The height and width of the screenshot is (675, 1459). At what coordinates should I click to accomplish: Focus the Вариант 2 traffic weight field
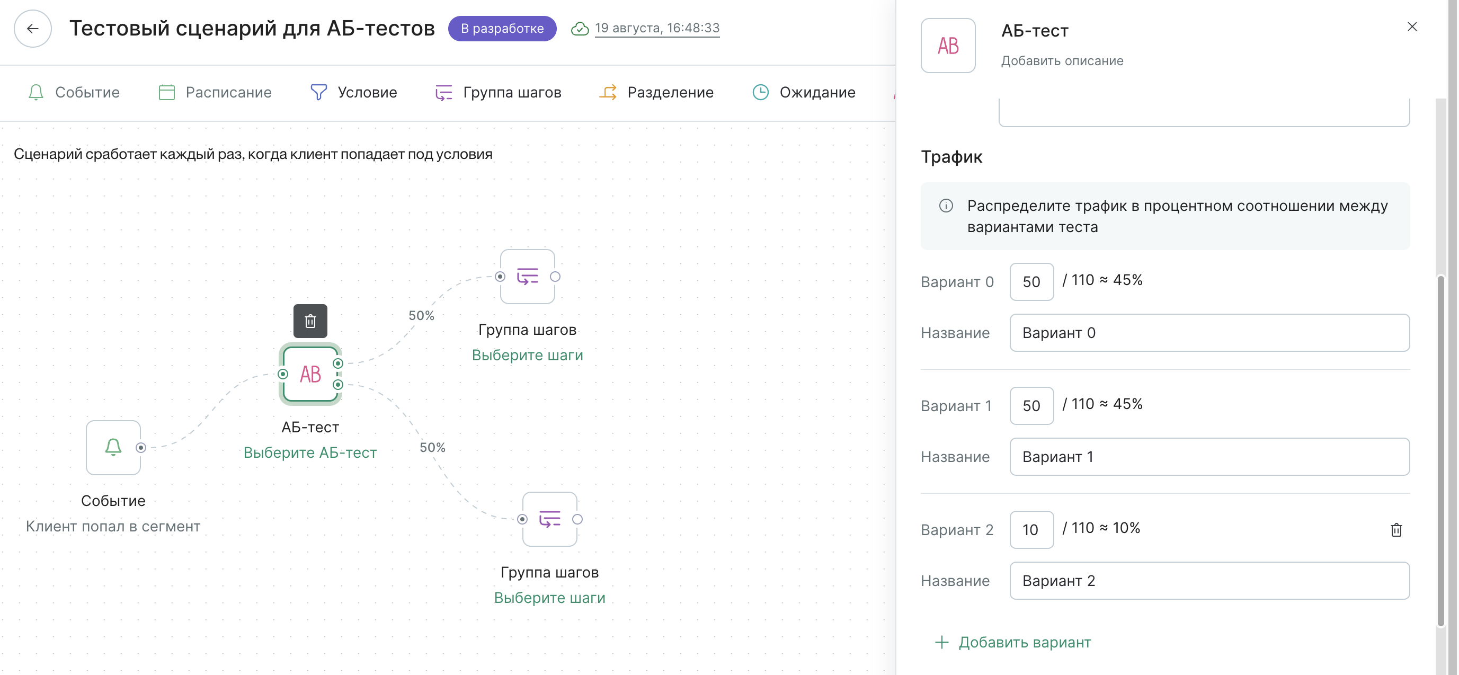(x=1031, y=529)
